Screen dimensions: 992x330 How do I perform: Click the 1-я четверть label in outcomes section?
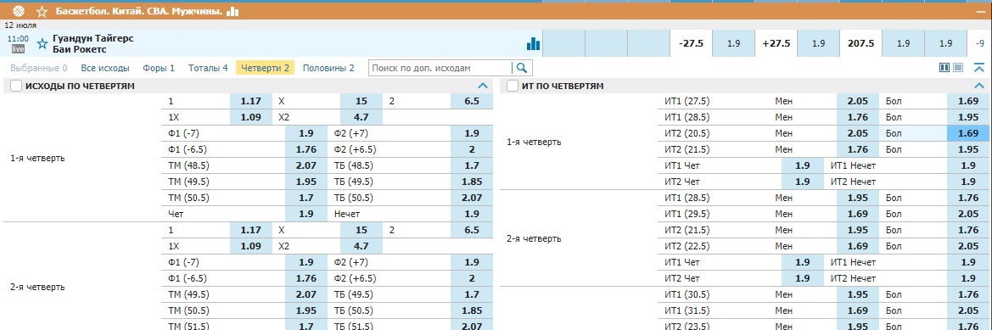tap(38, 158)
